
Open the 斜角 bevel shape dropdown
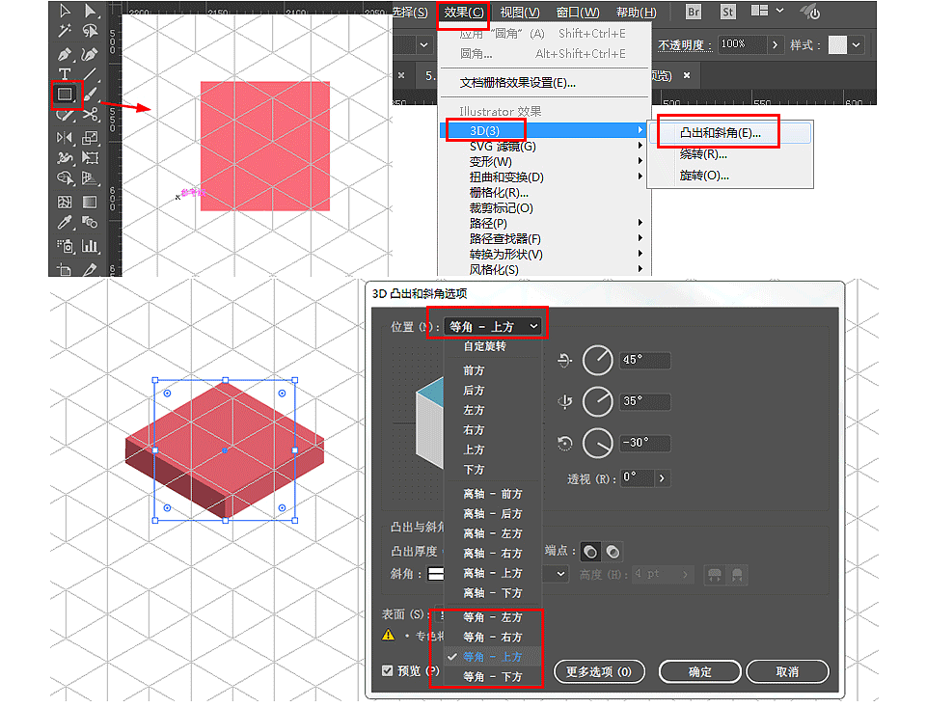pyautogui.click(x=560, y=574)
